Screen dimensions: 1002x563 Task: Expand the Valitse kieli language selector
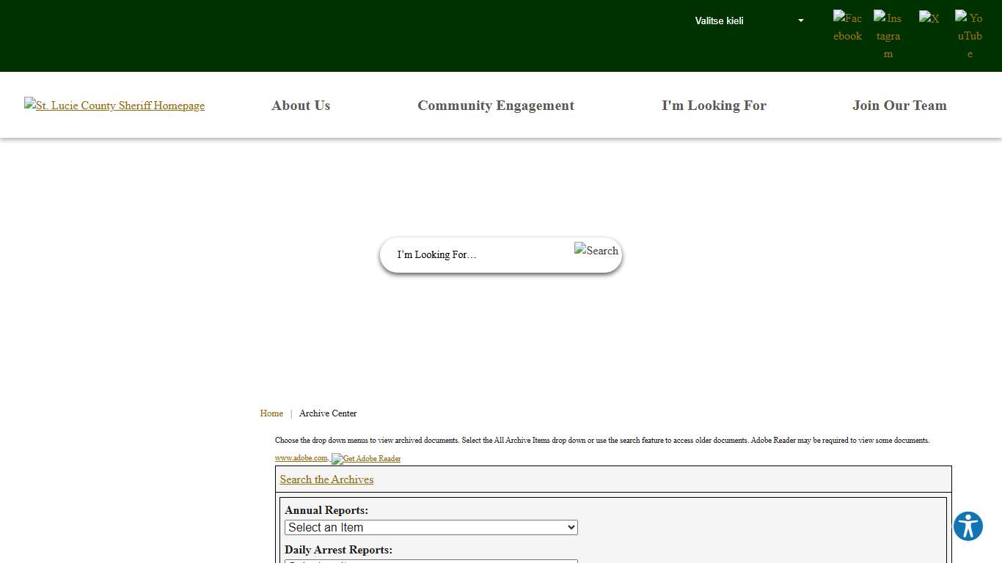[x=748, y=21]
